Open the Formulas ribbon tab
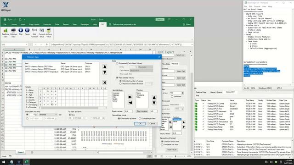This screenshot has width=294, height=165. pos(47,24)
